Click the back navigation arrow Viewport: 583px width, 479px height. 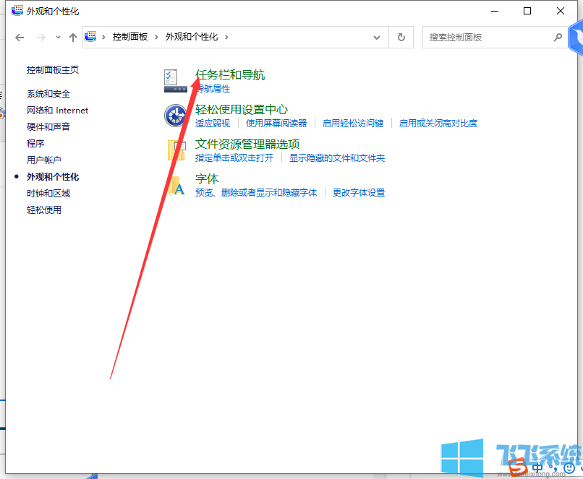tap(20, 37)
